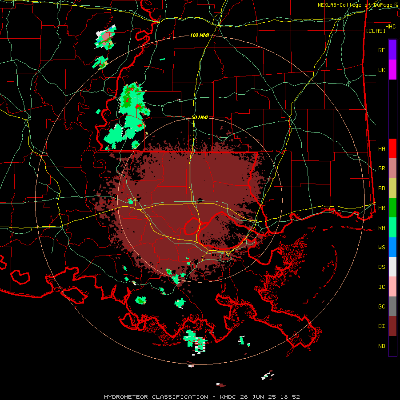
Task: Click the light pink IC swatch
Action: point(392,287)
